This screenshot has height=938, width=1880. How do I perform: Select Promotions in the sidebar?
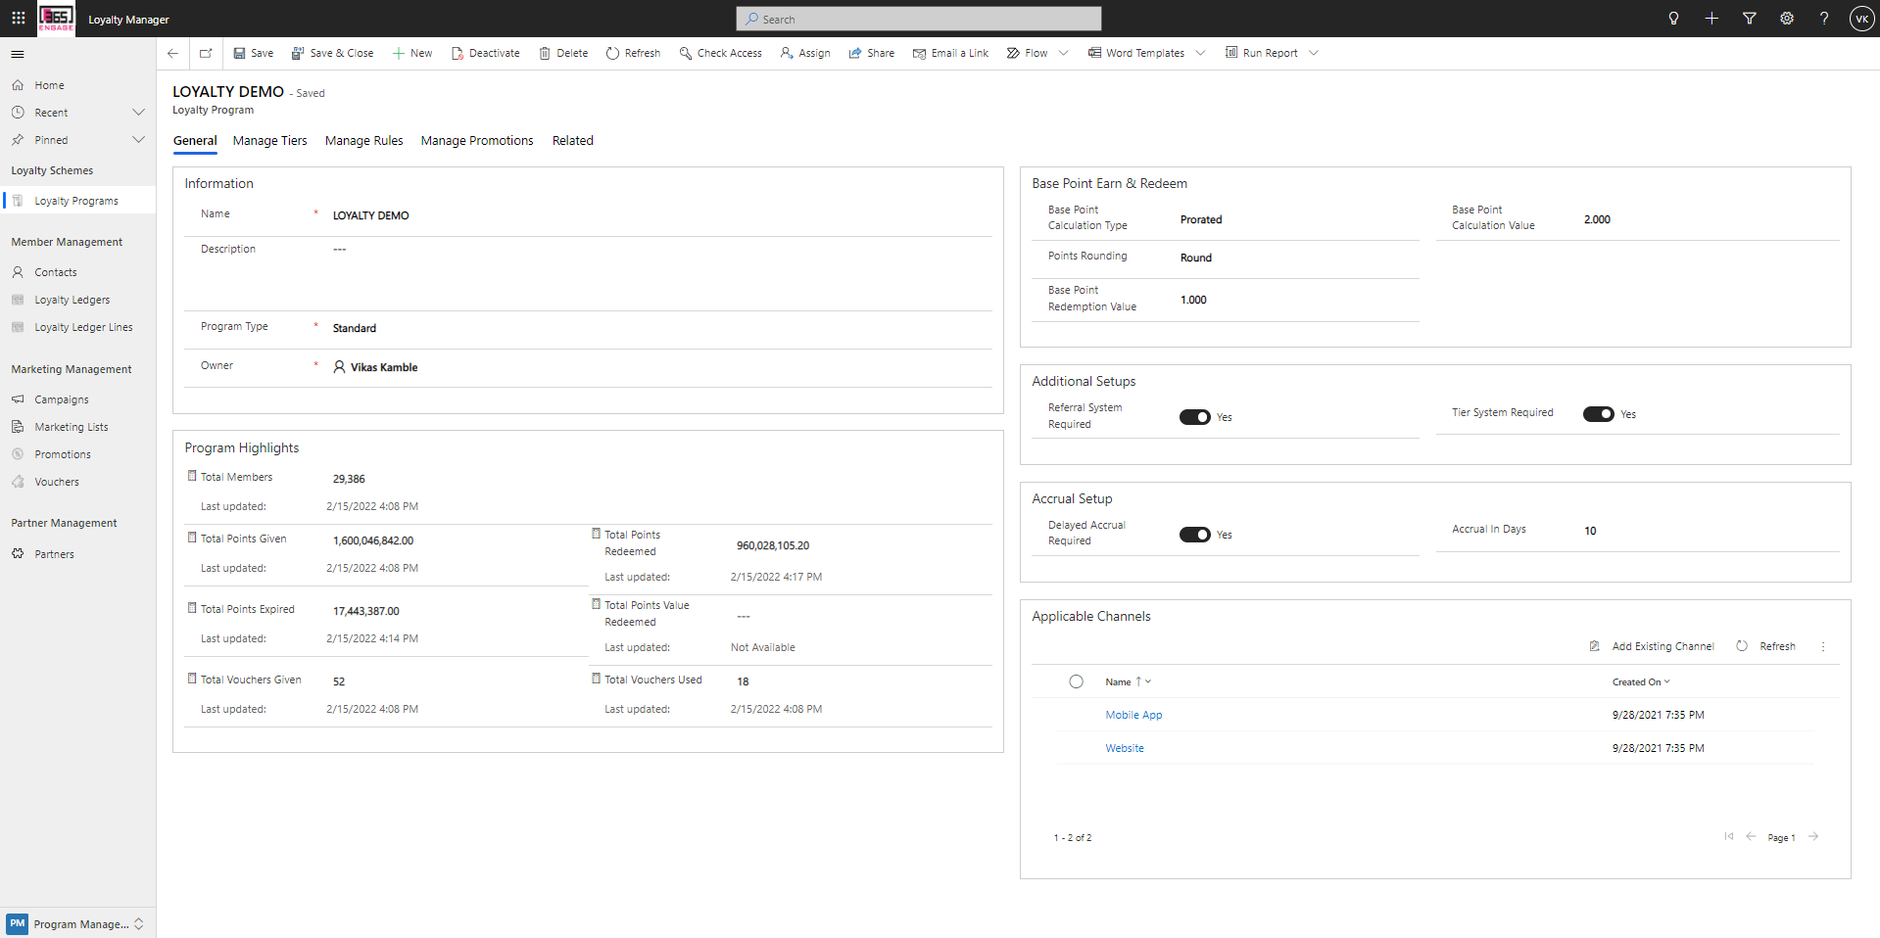pyautogui.click(x=62, y=453)
